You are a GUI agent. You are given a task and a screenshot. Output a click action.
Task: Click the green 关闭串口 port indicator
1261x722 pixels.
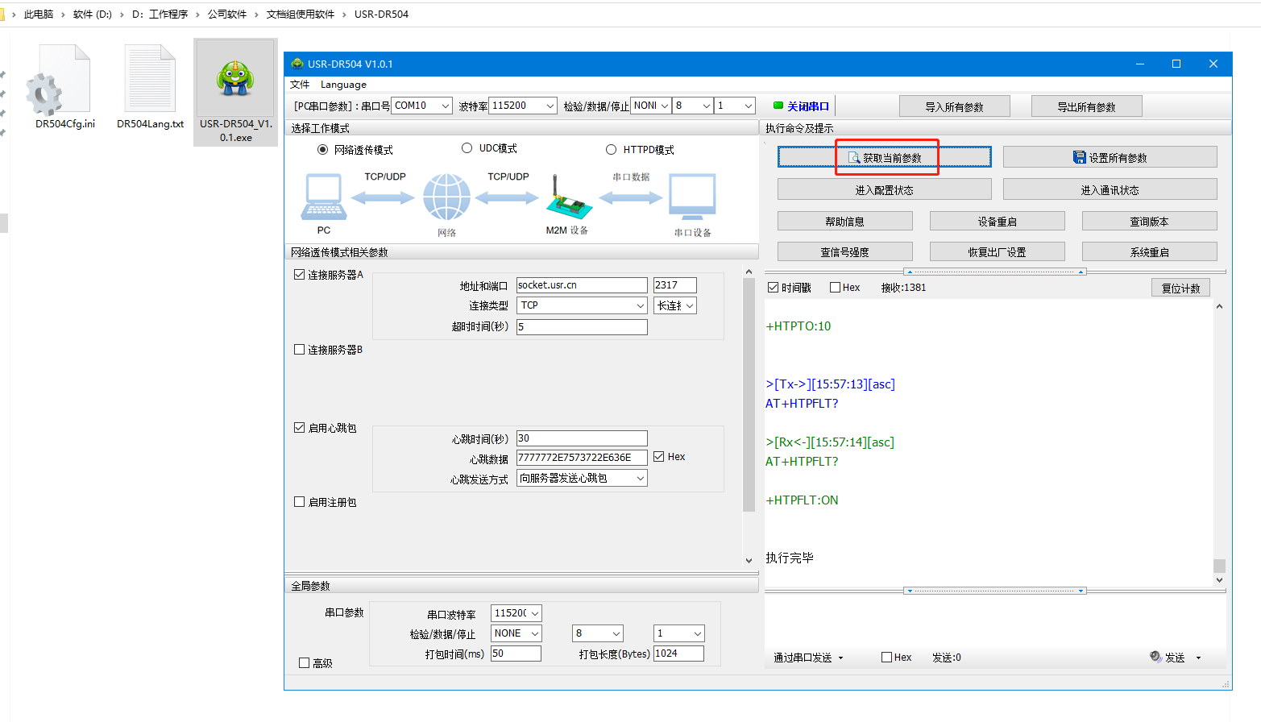point(778,106)
